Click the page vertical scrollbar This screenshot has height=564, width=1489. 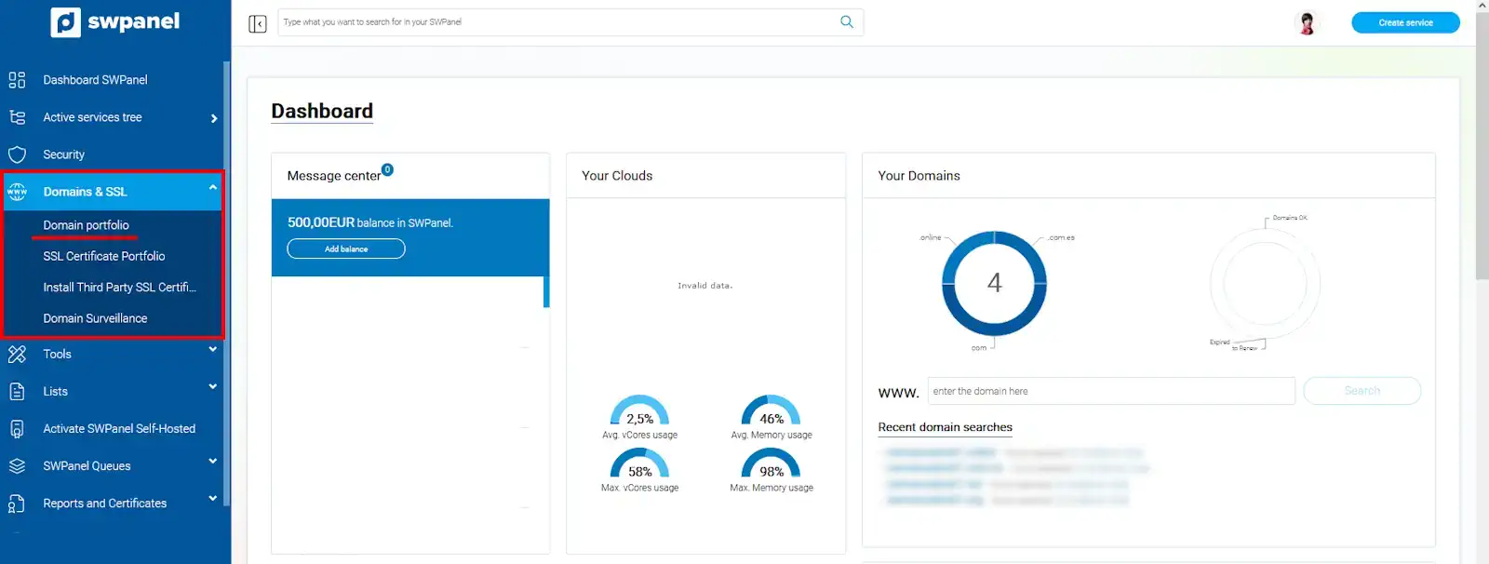tap(1482, 144)
